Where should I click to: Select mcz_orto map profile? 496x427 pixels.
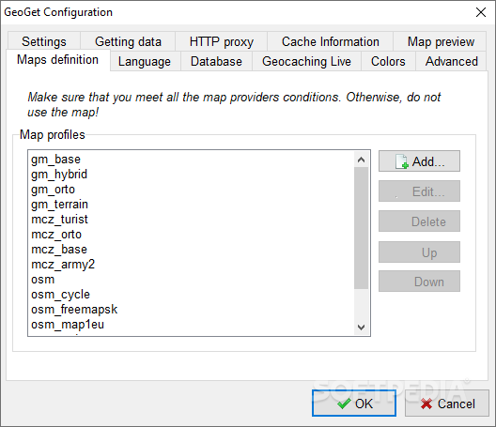[192, 235]
